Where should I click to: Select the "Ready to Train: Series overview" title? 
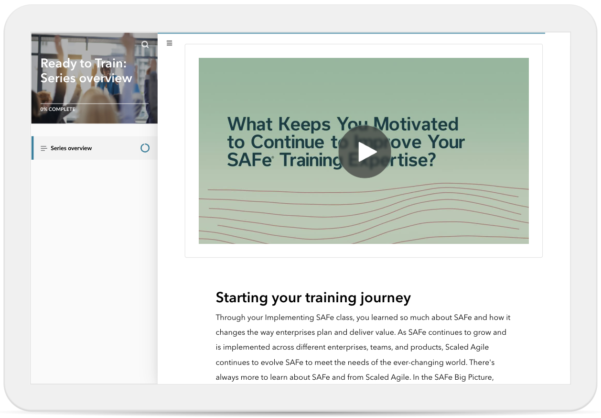[86, 71]
